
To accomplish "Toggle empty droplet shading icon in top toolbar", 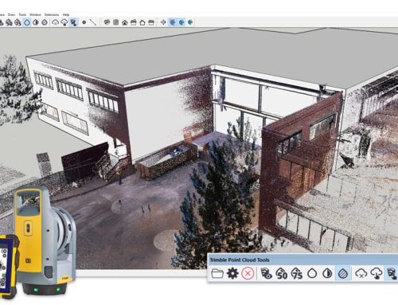I will (27, 22).
